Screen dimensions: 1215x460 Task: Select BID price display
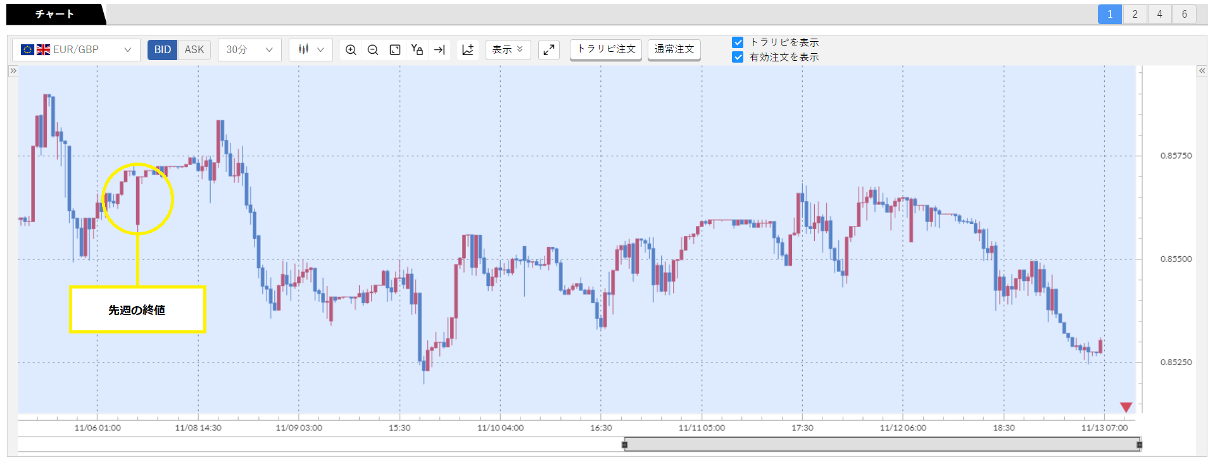click(163, 49)
